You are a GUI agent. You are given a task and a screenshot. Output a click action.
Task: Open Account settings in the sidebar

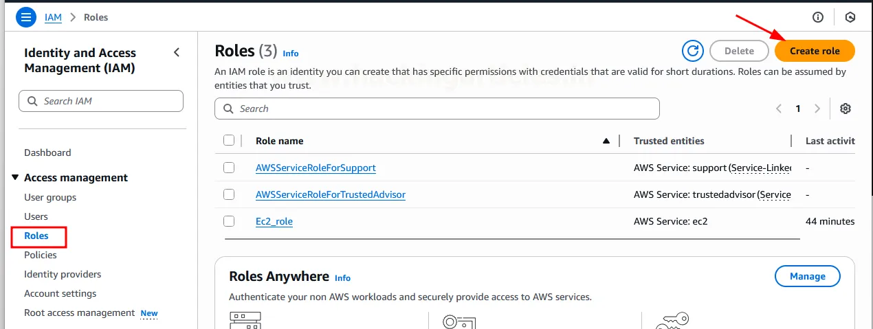tap(60, 293)
